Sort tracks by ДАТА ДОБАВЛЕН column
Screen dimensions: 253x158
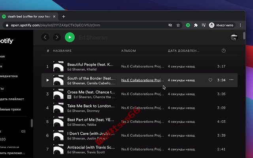(183, 51)
